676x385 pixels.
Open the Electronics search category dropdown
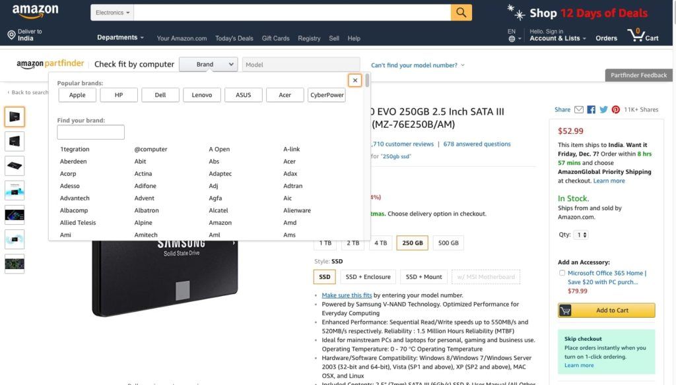click(x=111, y=12)
